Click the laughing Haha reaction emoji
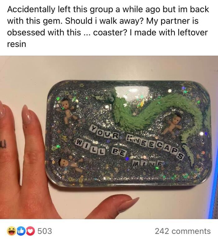Image resolution: width=218 pixels, height=242 pixels. click(12, 231)
